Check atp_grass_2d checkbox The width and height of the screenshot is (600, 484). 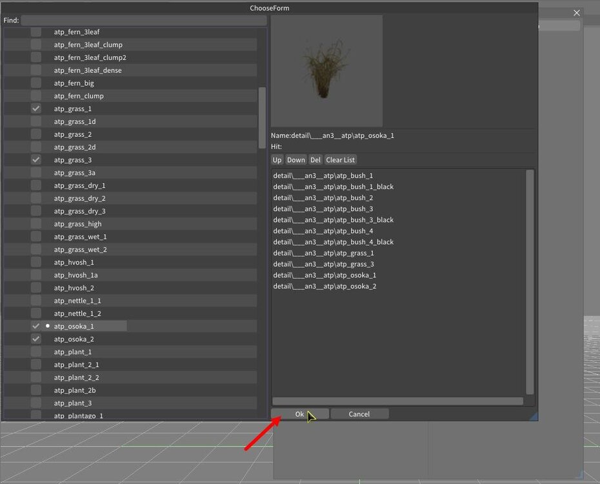click(x=36, y=147)
